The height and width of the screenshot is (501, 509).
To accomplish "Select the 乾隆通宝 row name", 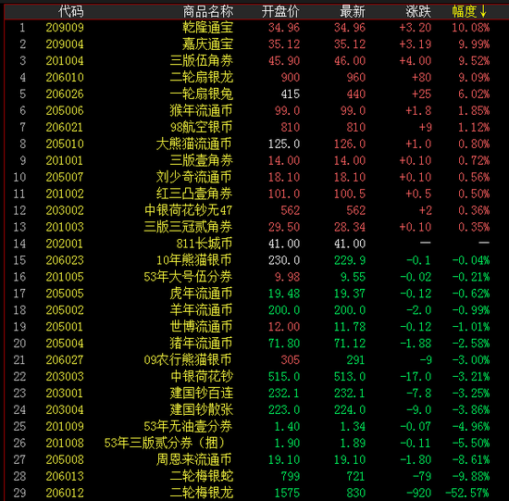I will point(207,28).
